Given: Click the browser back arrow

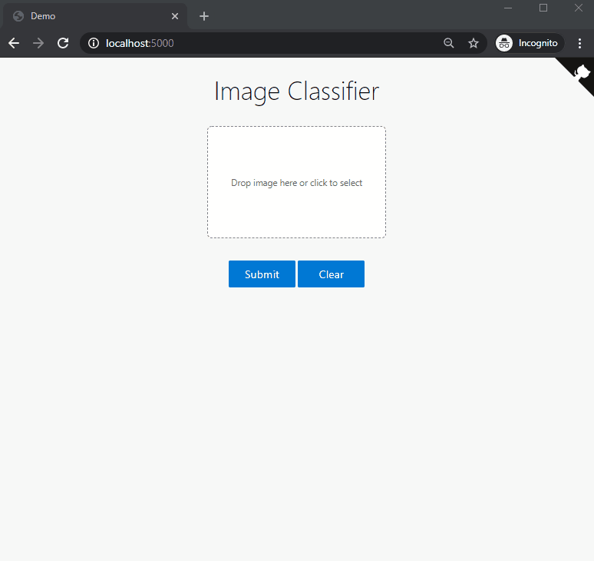Looking at the screenshot, I should (x=14, y=43).
